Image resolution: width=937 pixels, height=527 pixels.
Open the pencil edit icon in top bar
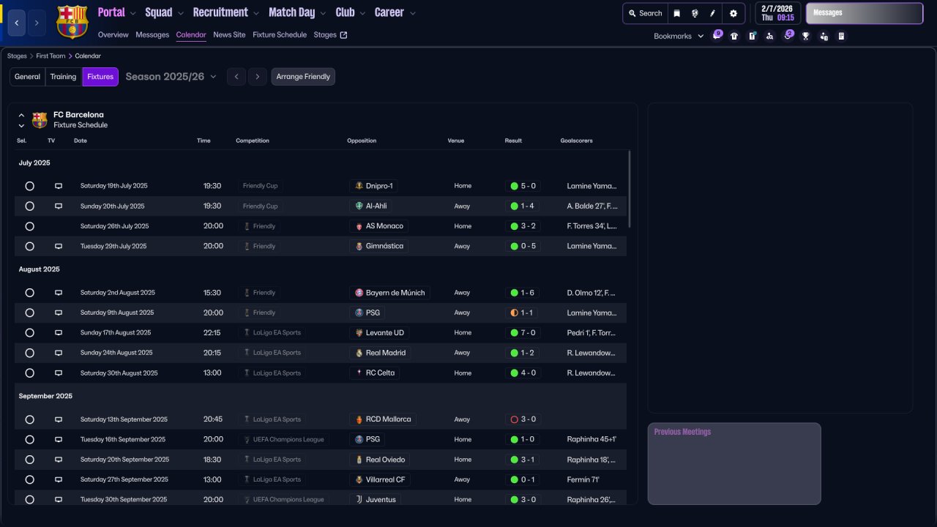[x=713, y=13]
